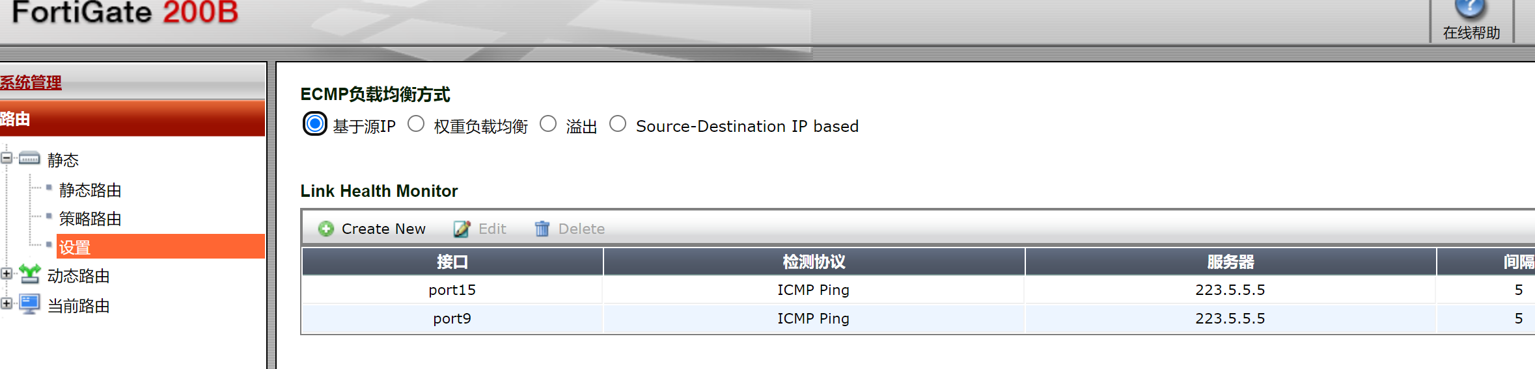Open the 静态路由 tree item

coord(90,190)
